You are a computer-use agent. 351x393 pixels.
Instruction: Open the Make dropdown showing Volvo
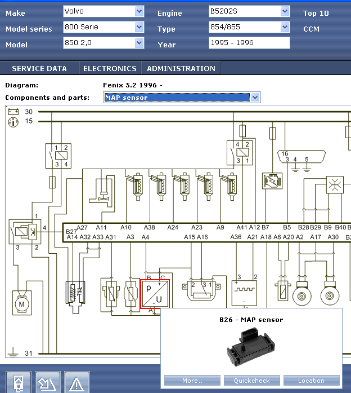[x=103, y=11]
